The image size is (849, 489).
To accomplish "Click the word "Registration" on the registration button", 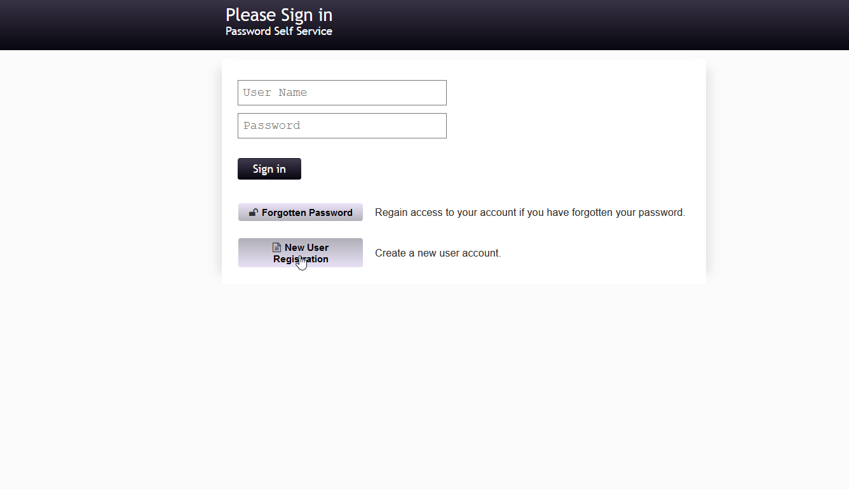I will (x=301, y=259).
